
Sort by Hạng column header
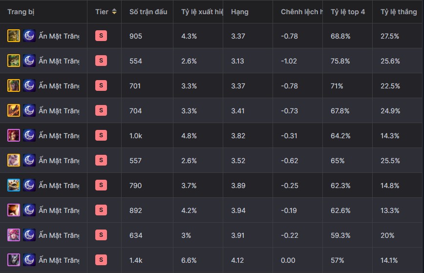tap(239, 12)
